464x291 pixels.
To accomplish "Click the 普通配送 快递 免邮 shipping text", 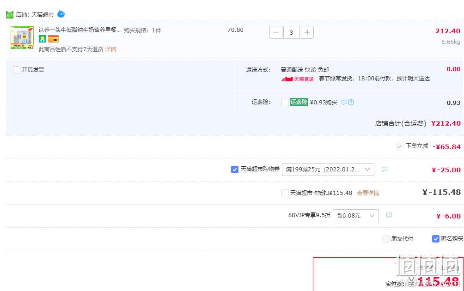I will pos(305,69).
